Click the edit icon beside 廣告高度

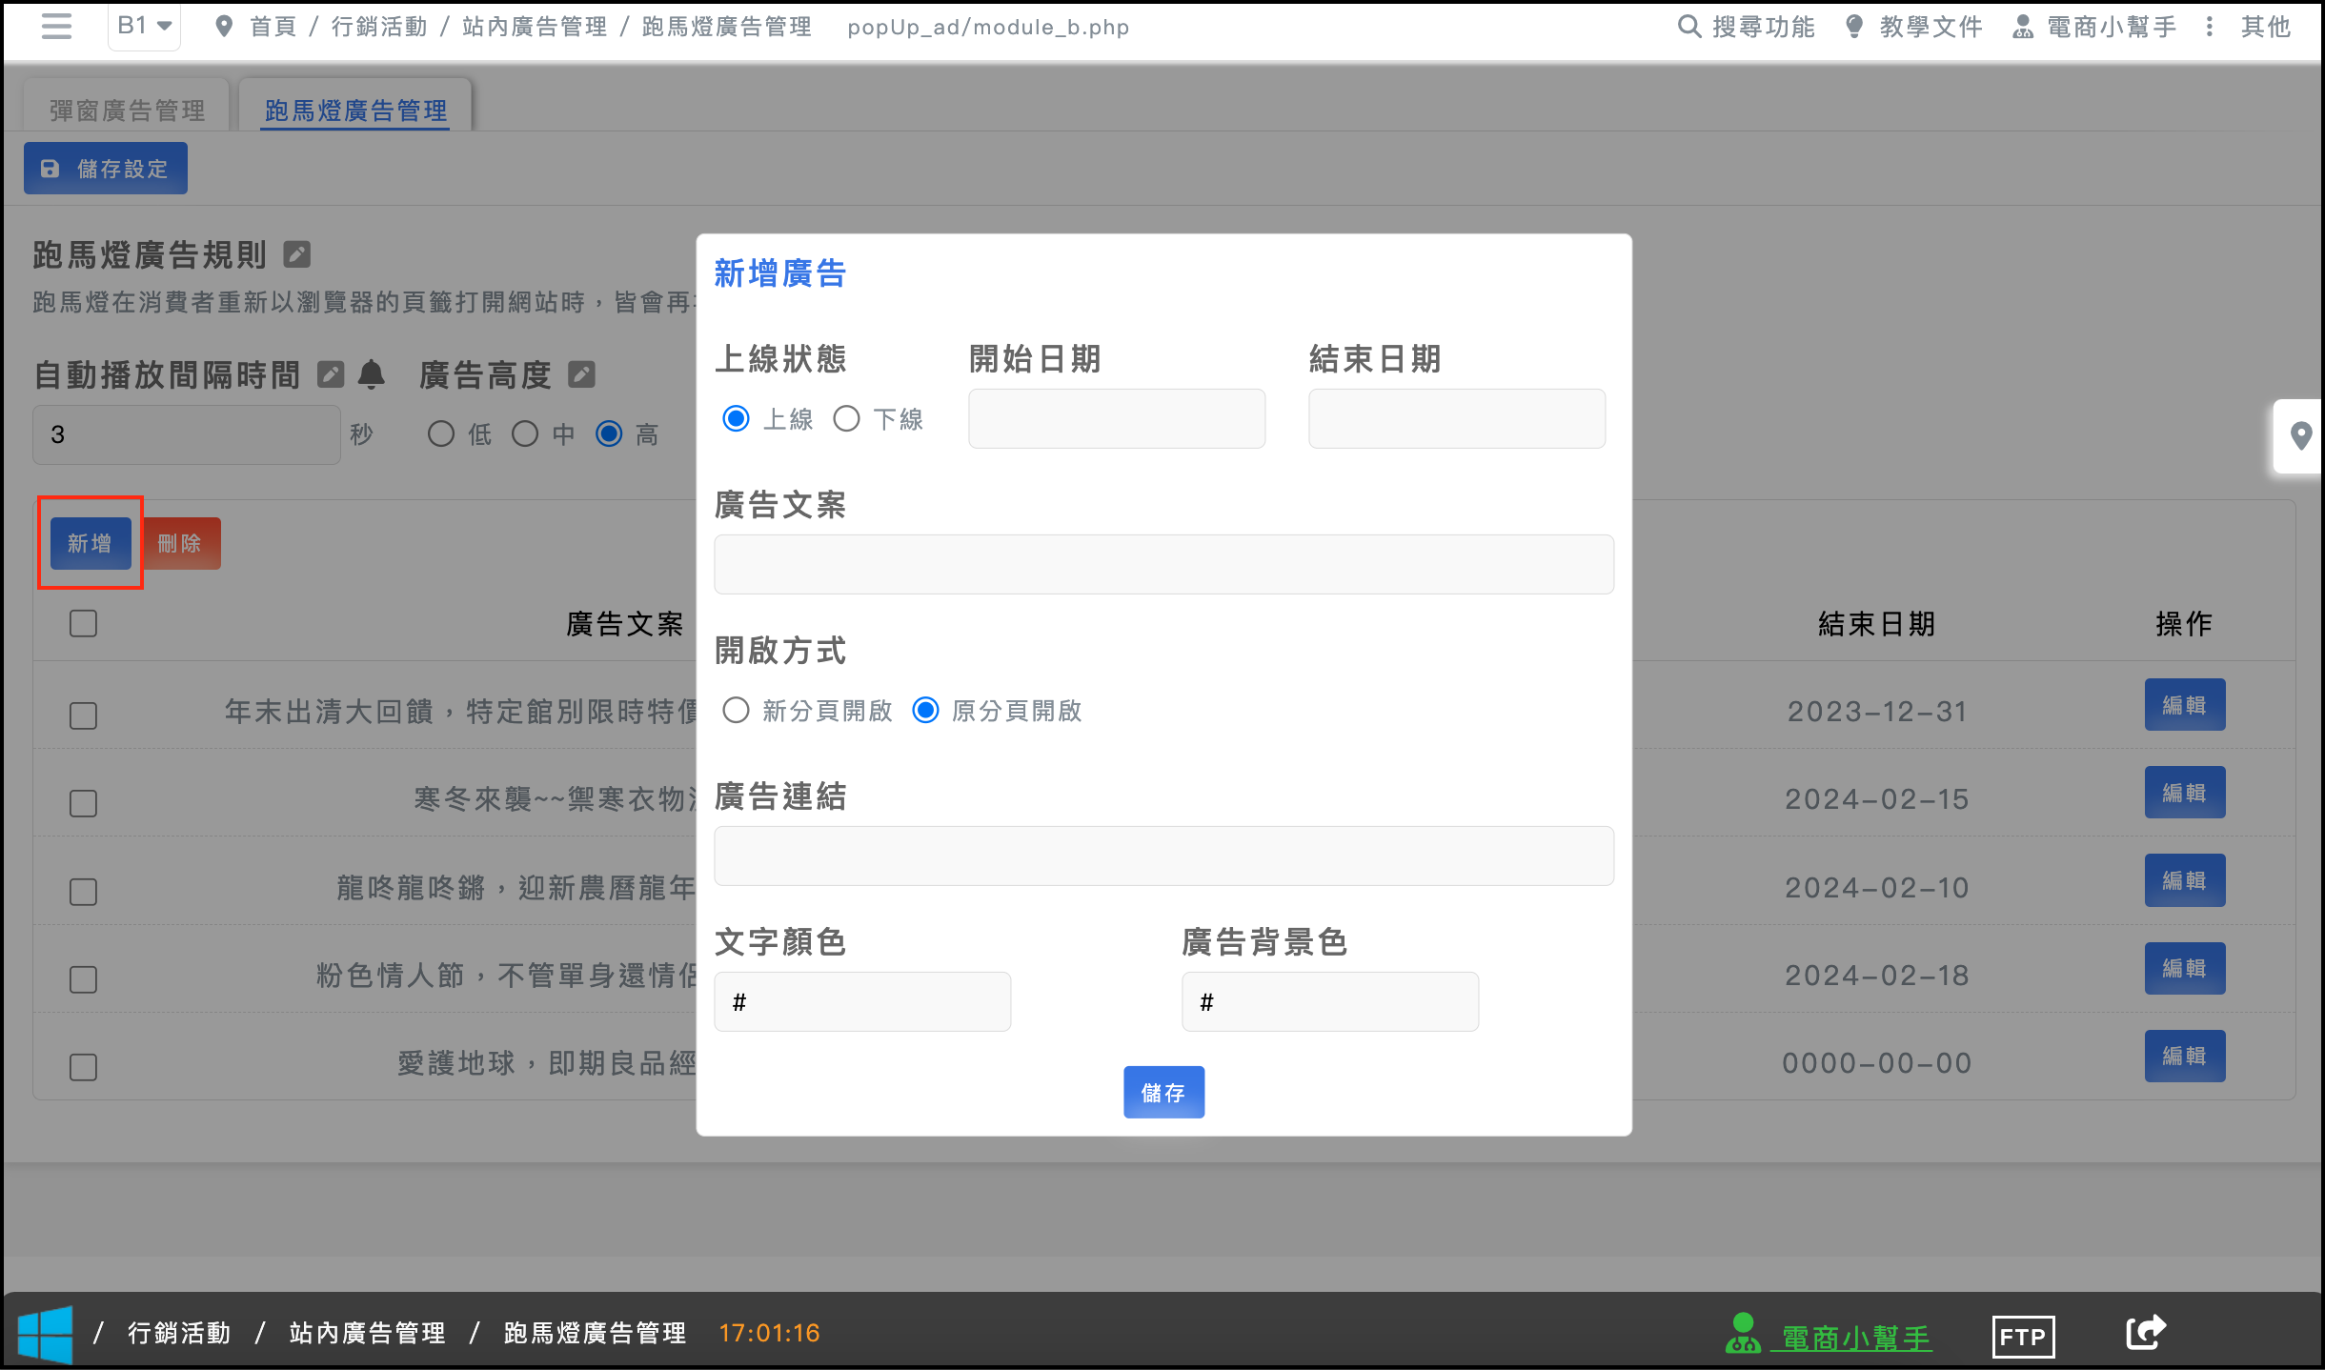pyautogui.click(x=581, y=374)
